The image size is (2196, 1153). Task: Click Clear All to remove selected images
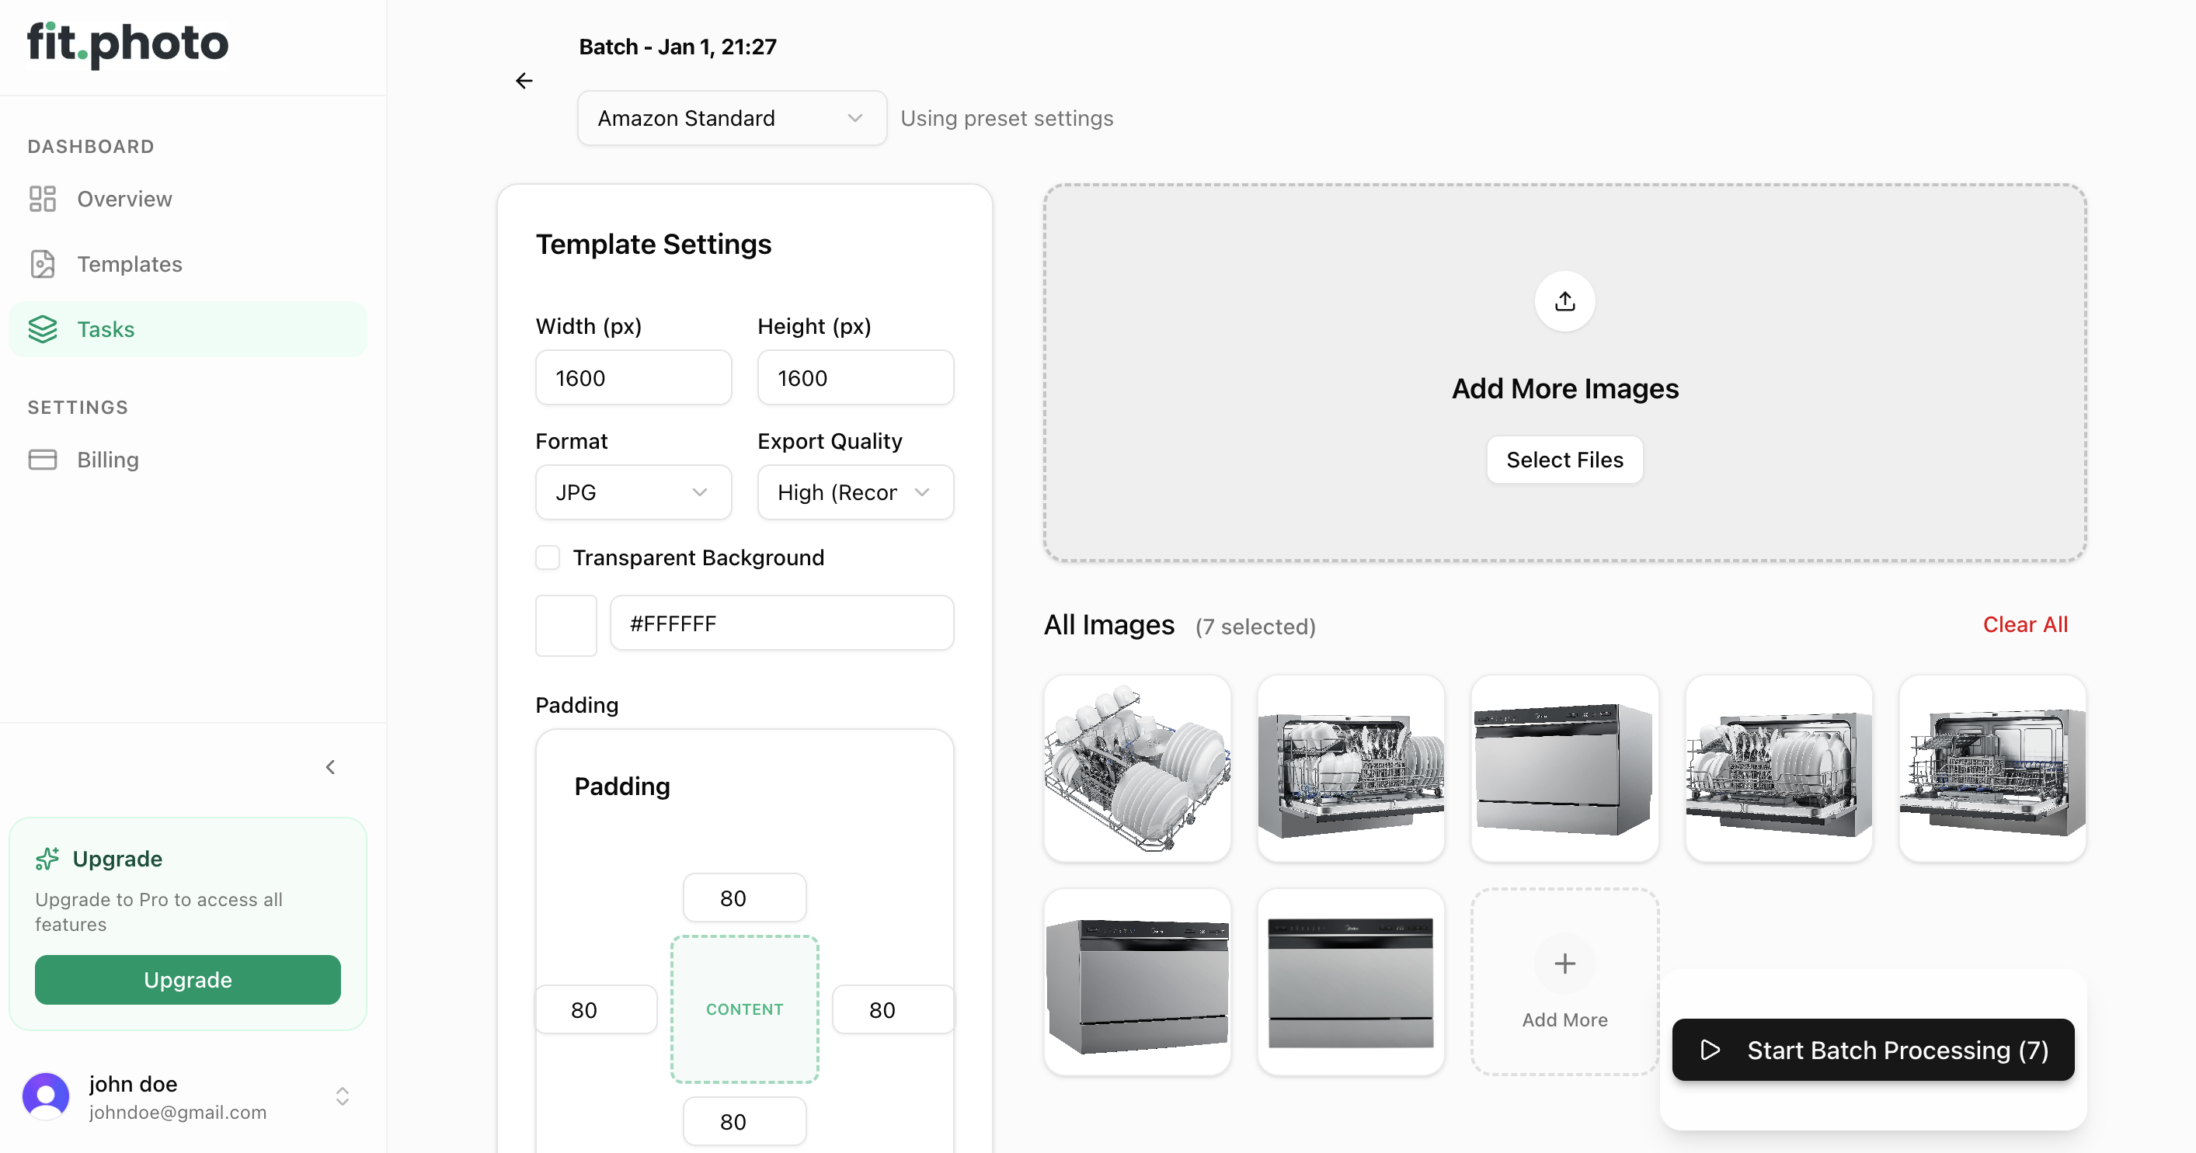pos(2027,623)
